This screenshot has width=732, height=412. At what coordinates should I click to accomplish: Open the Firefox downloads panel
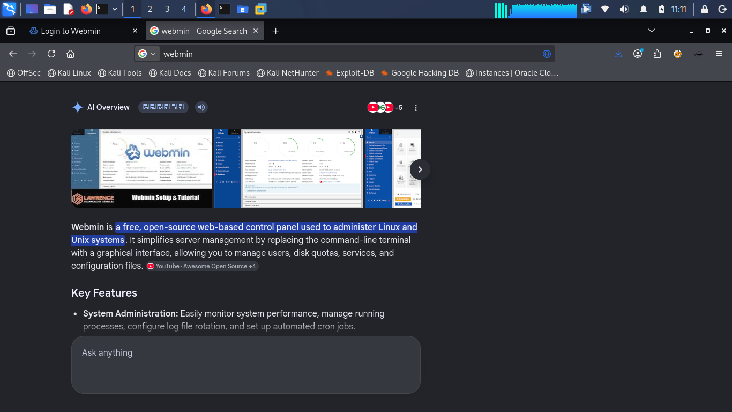pyautogui.click(x=618, y=54)
